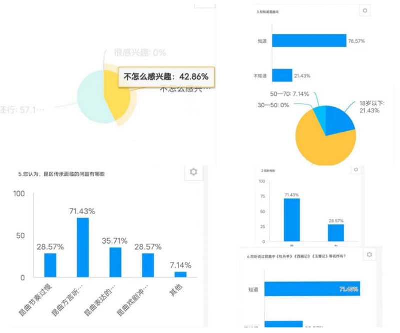Click the 7.14% label above the 其他 bar

tap(180, 265)
